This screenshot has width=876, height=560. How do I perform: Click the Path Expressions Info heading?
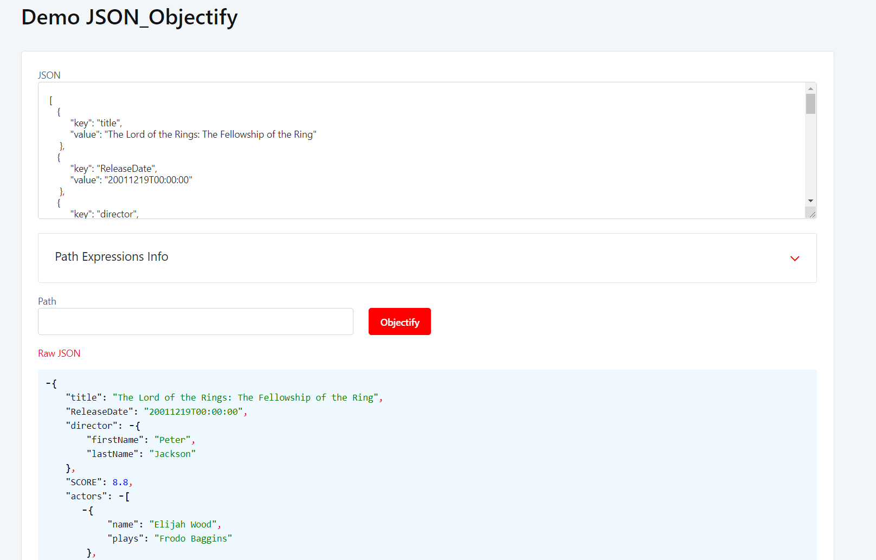pyautogui.click(x=112, y=257)
